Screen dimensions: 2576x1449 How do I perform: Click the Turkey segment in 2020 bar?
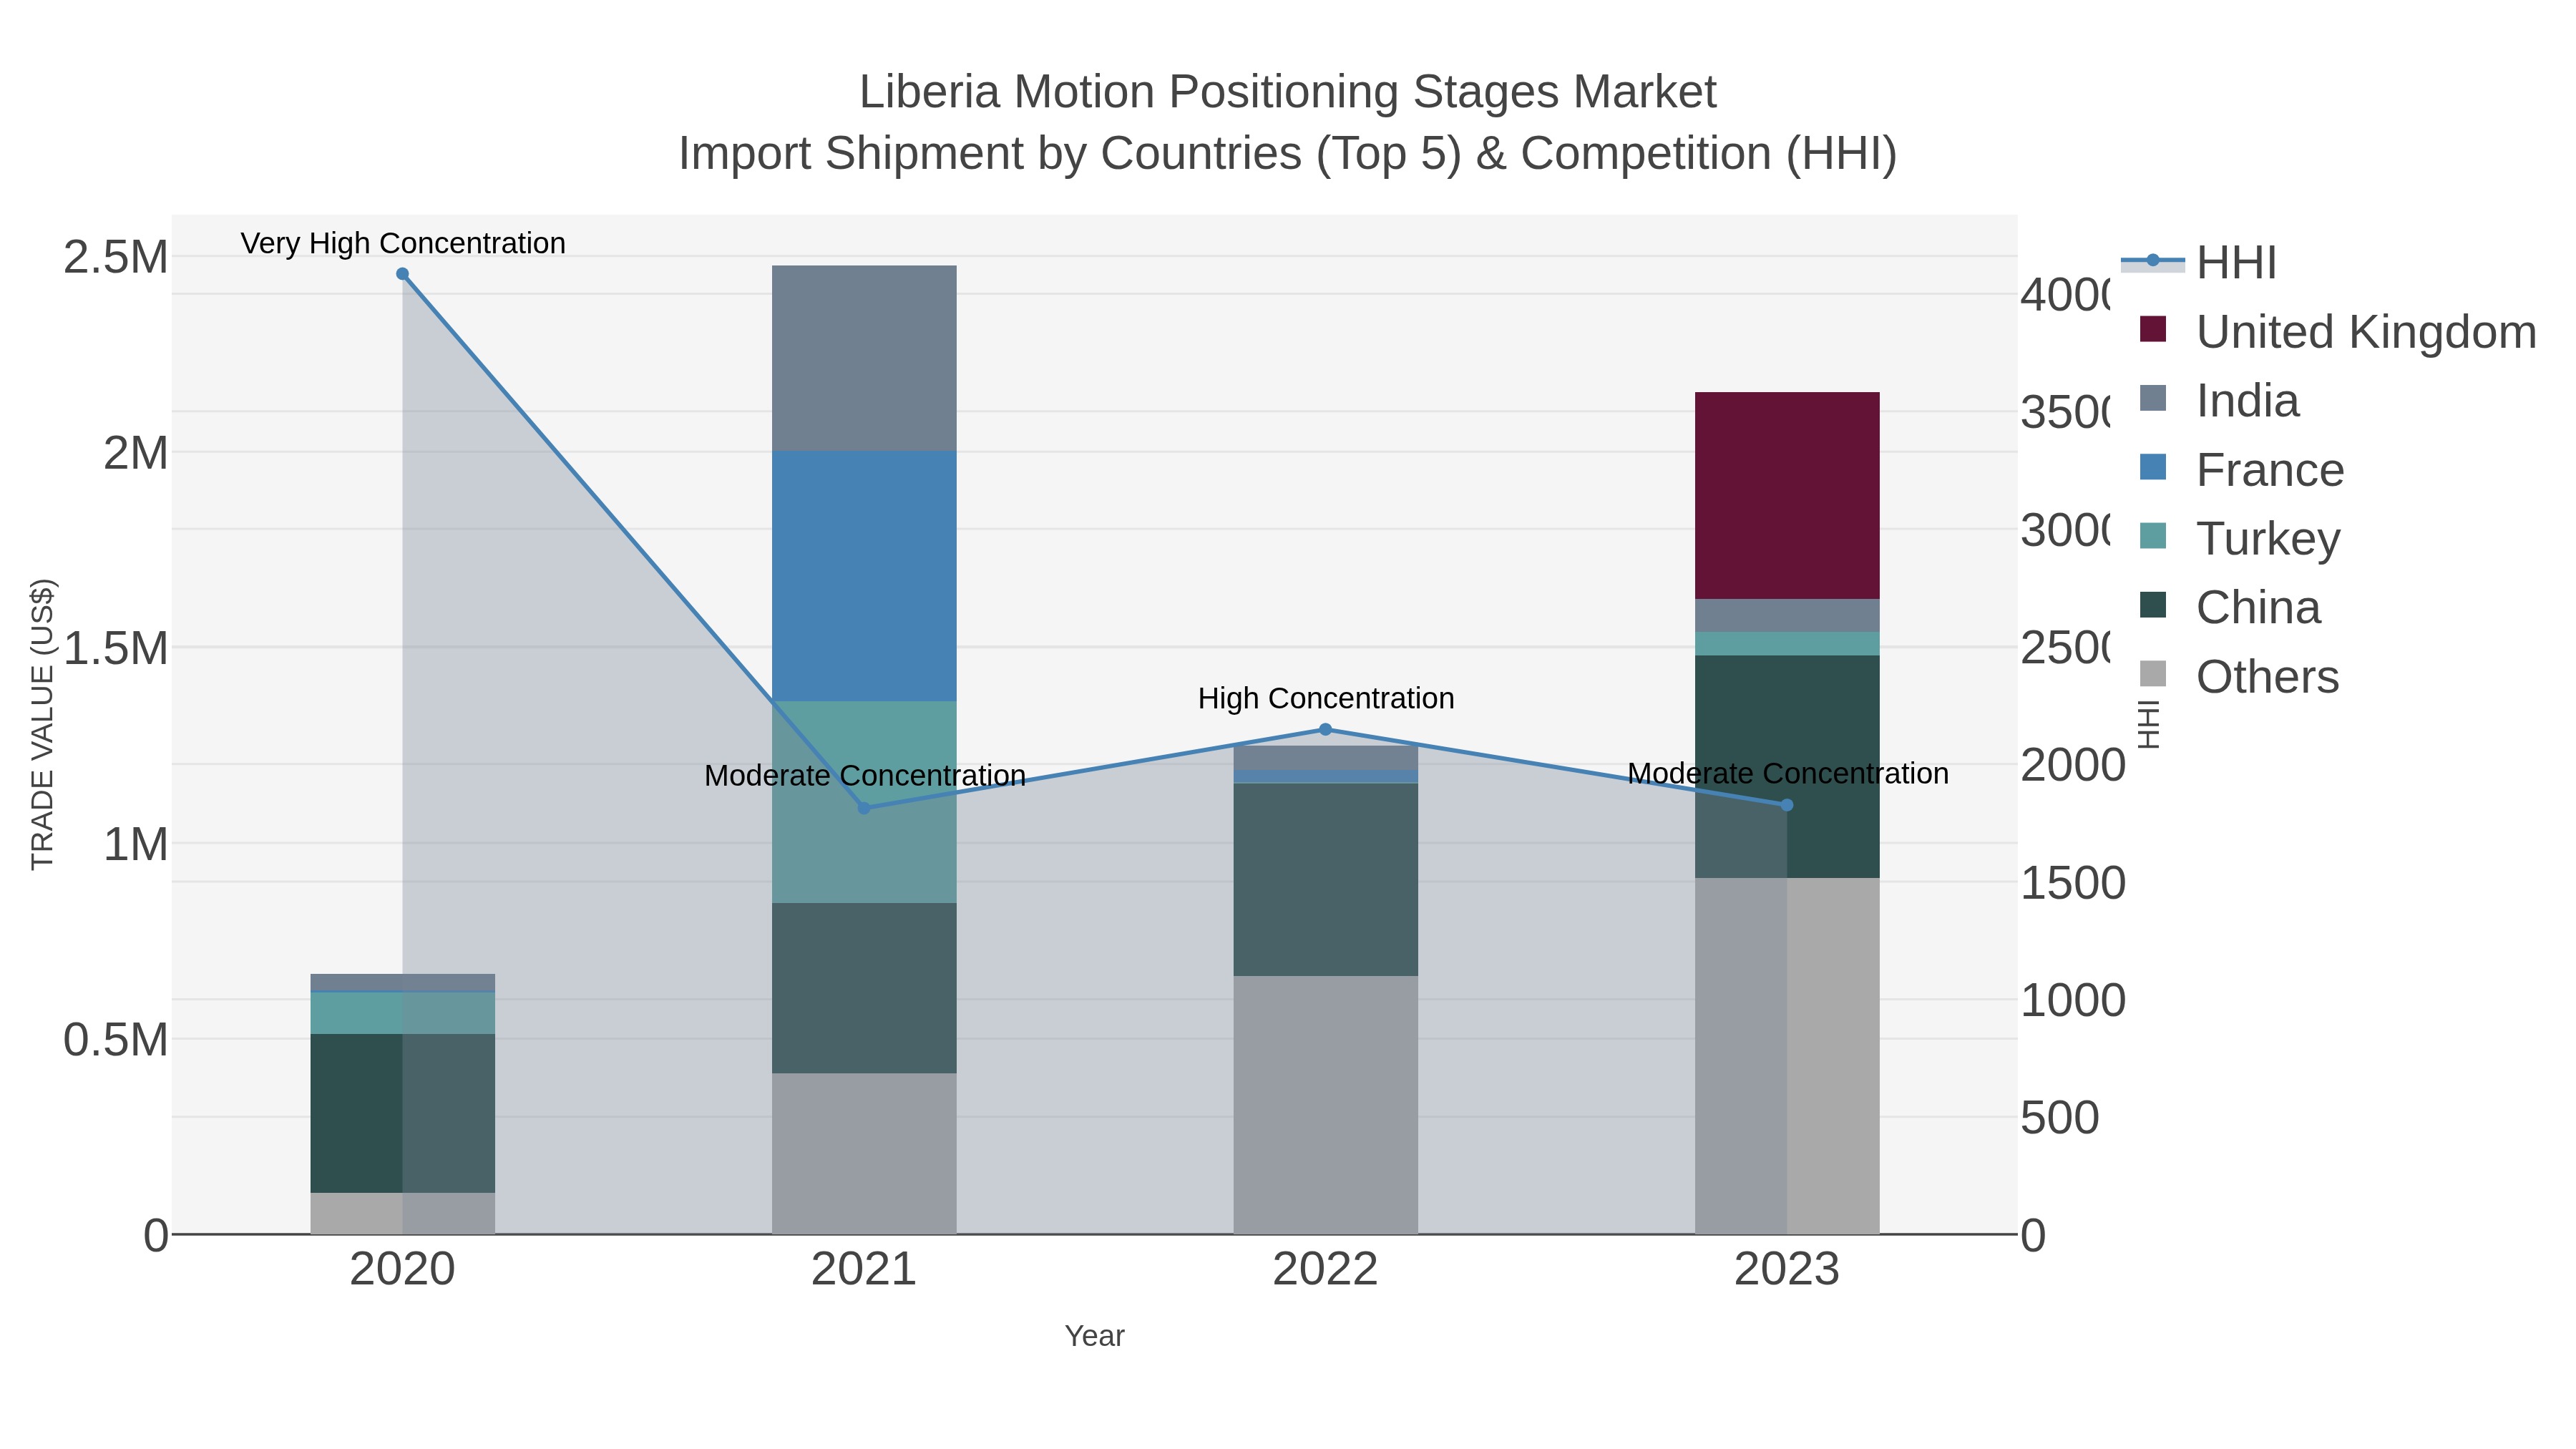pyautogui.click(x=403, y=1013)
